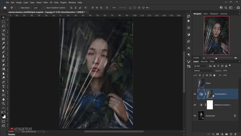Screen dimensions: 241x136
Task: Open the Timeline panel tab
Action: tap(12, 134)
